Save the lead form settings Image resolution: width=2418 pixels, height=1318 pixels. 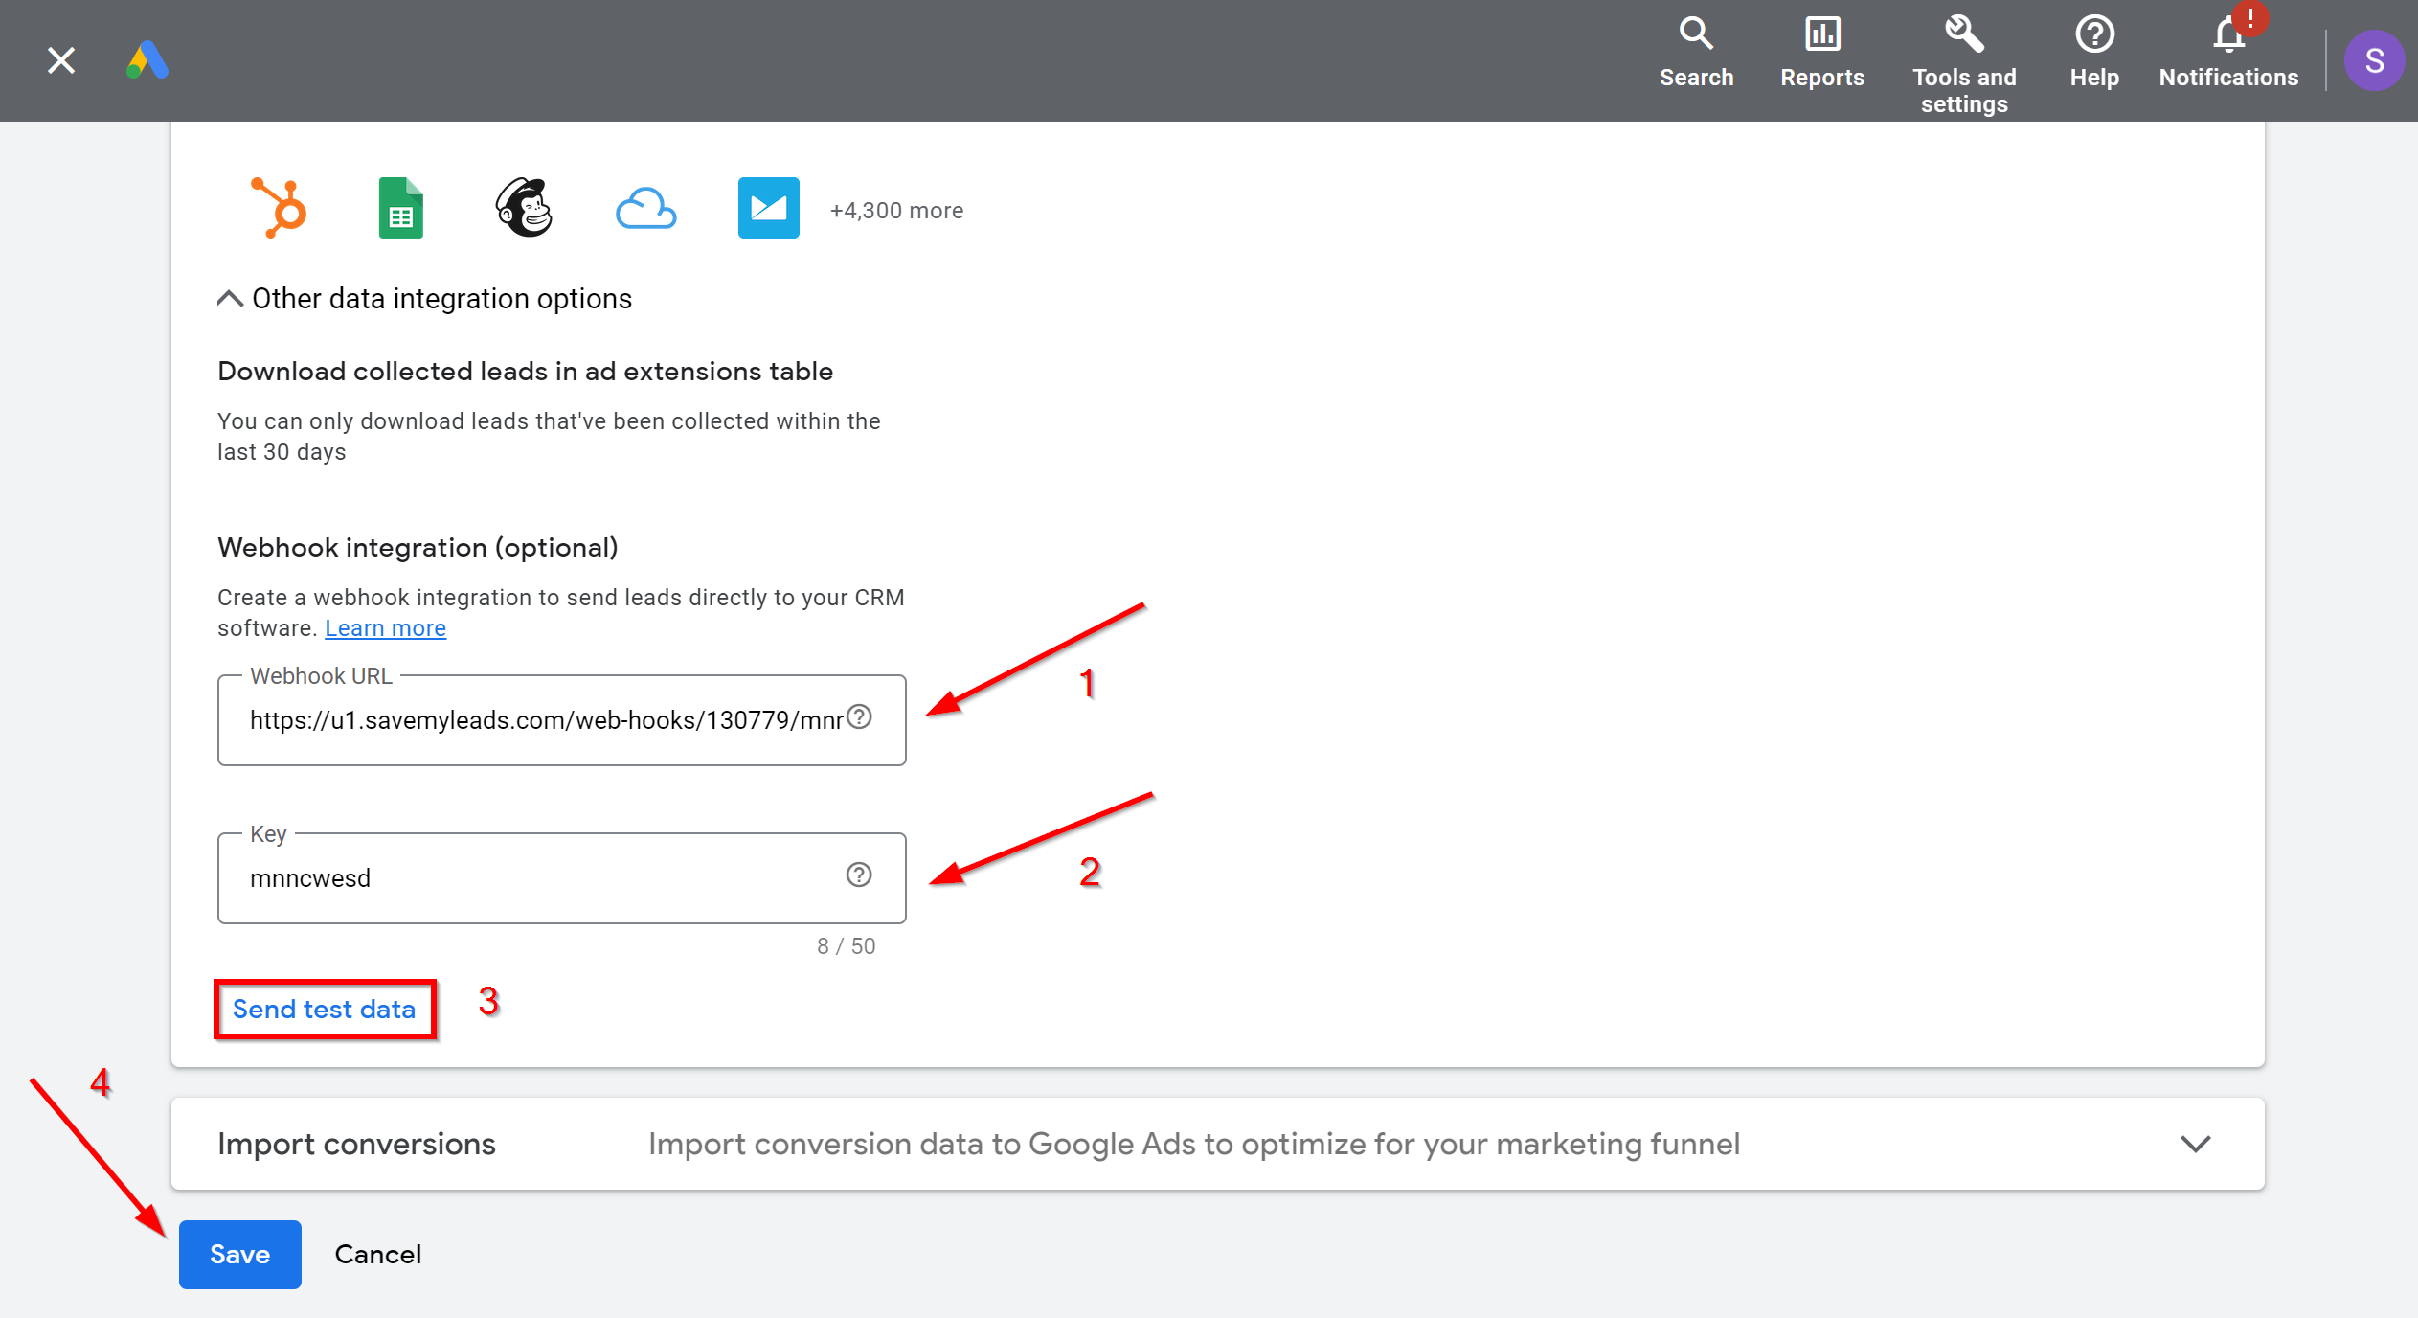click(x=239, y=1255)
